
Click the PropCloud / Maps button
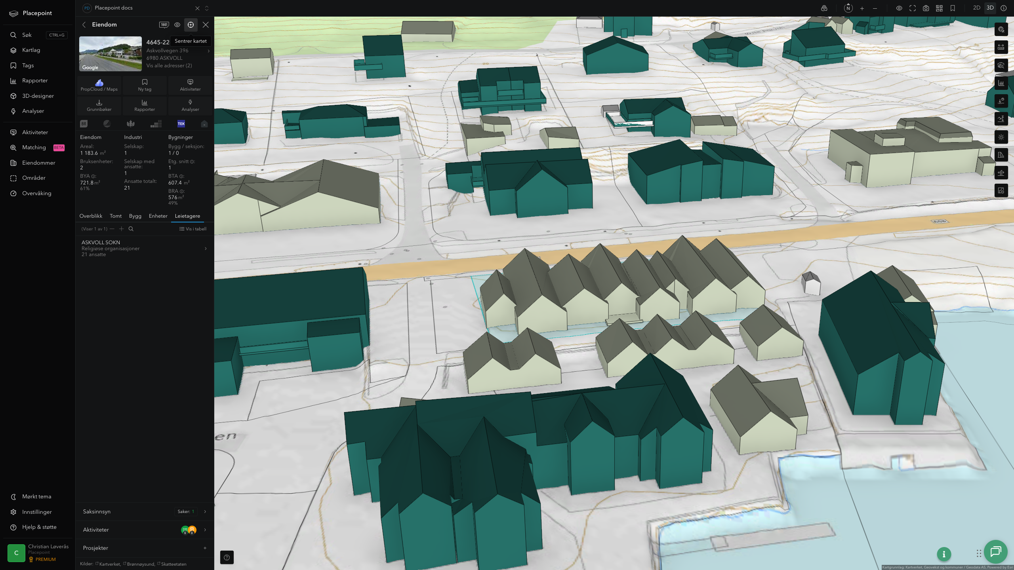[x=99, y=85]
